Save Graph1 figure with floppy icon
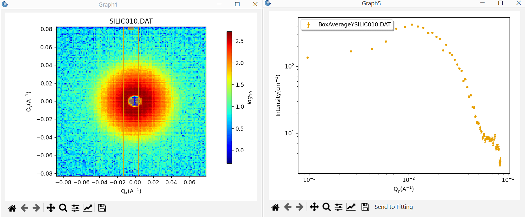Image resolution: width=525 pixels, height=217 pixels. (102, 208)
